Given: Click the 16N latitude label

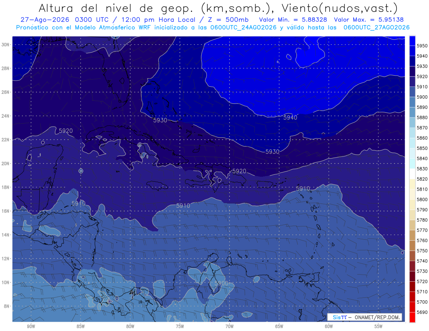Looking at the screenshot, I should [5, 211].
